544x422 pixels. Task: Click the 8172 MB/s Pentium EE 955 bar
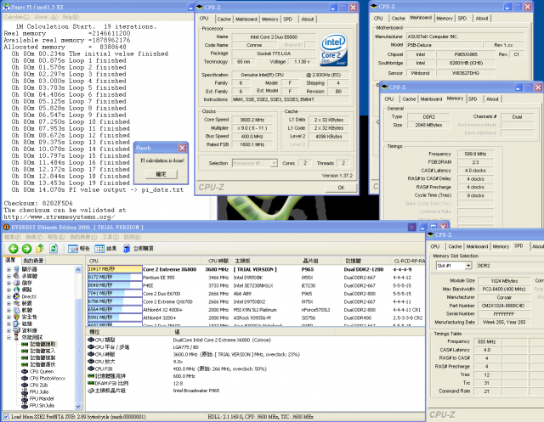[115, 277]
